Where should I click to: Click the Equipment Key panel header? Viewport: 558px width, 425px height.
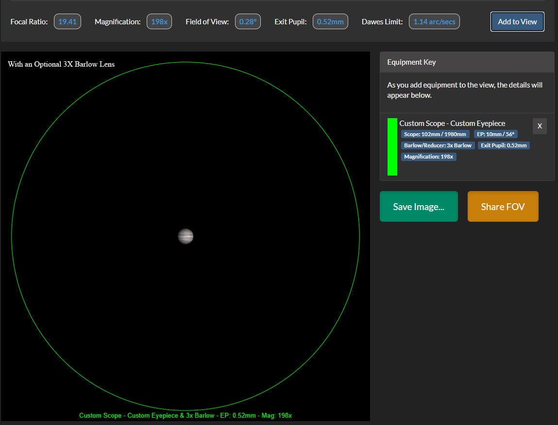click(x=411, y=62)
